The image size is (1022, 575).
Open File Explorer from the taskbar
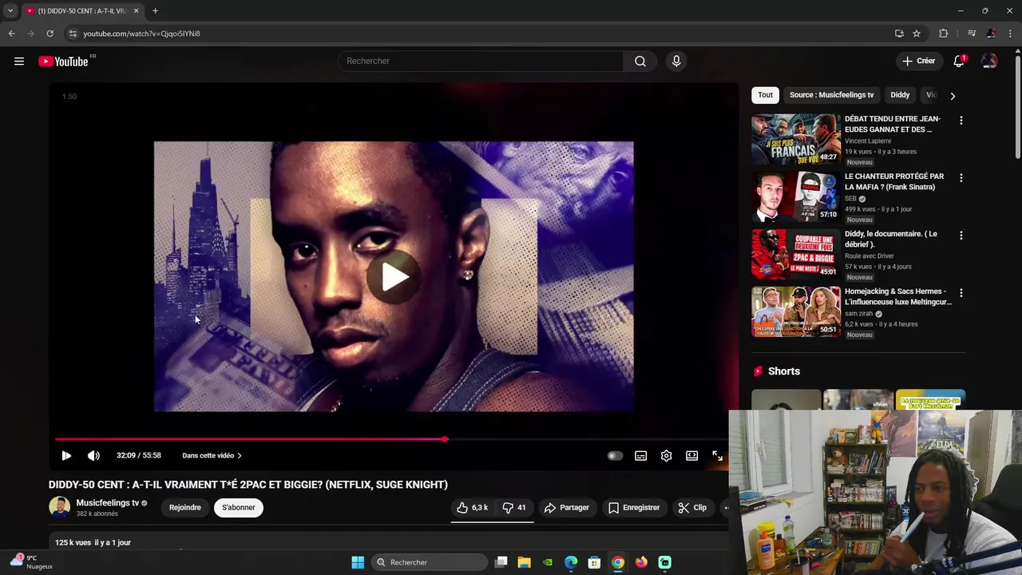point(524,562)
